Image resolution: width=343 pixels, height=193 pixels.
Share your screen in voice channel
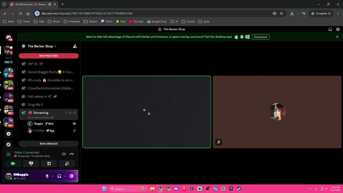pyautogui.click(x=31, y=164)
